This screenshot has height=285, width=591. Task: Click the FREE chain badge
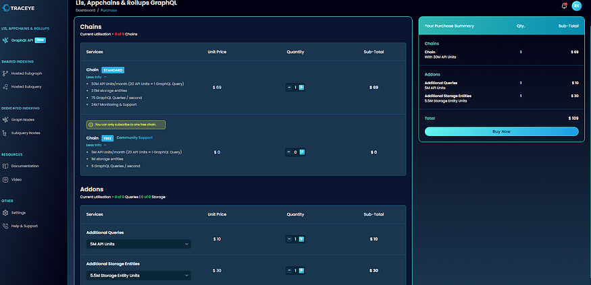(107, 138)
